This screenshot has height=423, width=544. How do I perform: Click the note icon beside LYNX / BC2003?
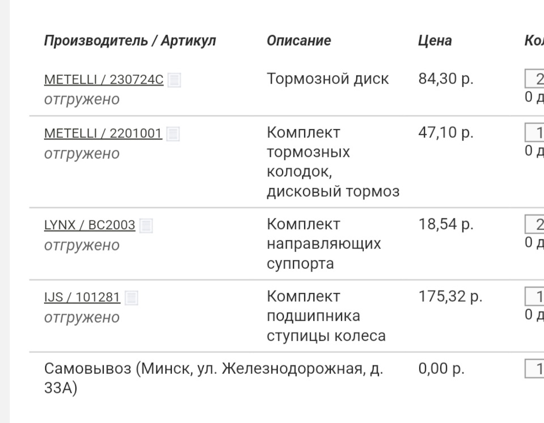(x=146, y=226)
